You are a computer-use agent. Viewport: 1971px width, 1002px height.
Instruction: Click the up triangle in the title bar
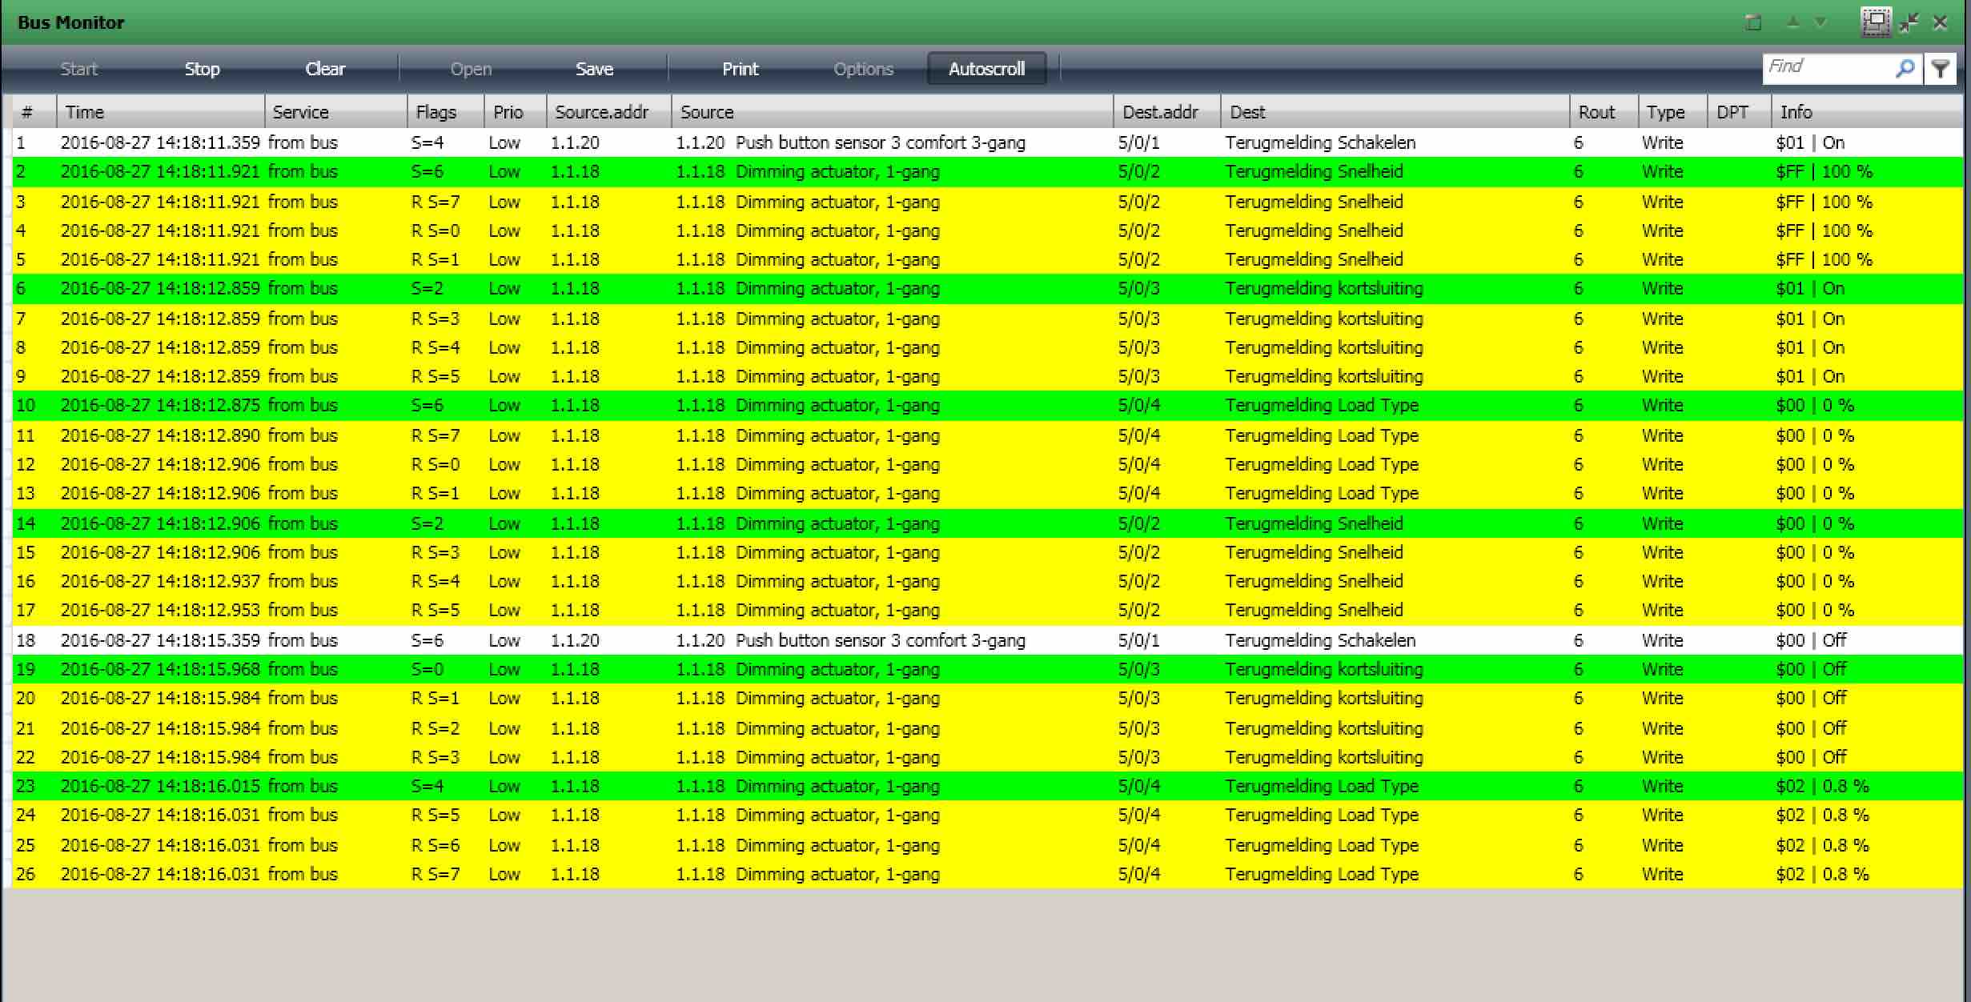1793,22
